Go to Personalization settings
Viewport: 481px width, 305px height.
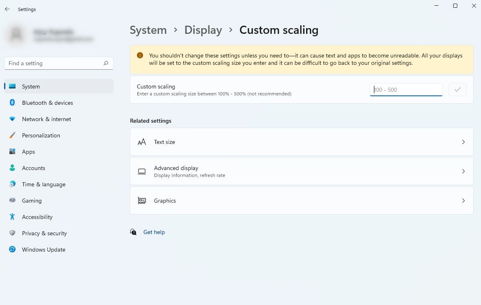pyautogui.click(x=59, y=135)
